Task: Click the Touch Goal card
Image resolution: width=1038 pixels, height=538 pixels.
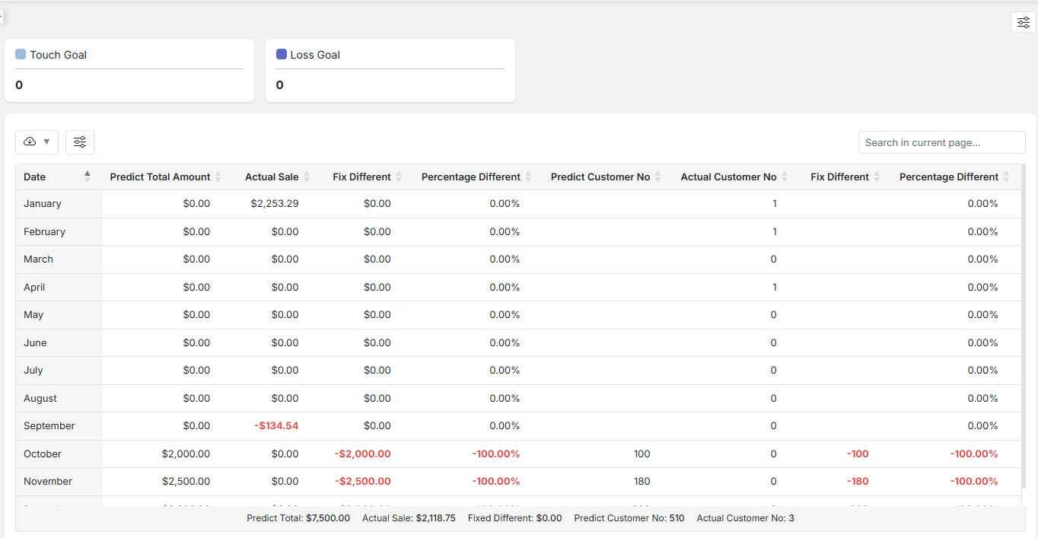Action: point(129,70)
